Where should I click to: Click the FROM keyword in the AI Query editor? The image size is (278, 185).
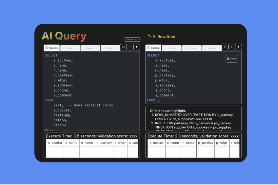49,100
